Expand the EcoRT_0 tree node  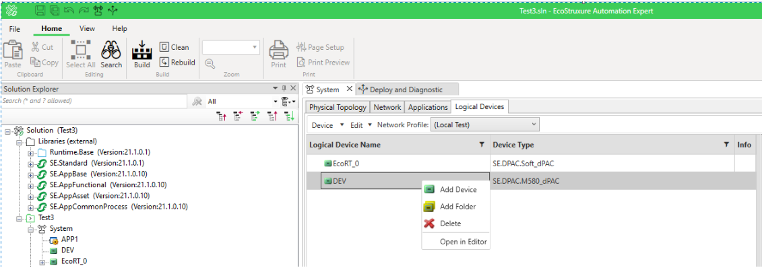click(x=42, y=262)
